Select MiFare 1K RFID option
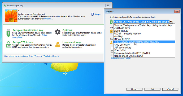 tap(144, 39)
